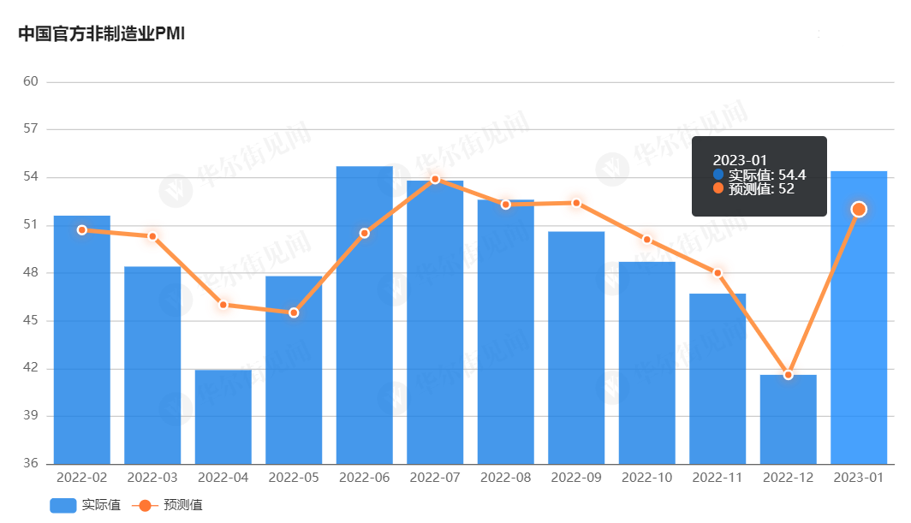911x523 pixels.
Task: Click the blue 实际值 legend swatch
Action: click(x=63, y=505)
